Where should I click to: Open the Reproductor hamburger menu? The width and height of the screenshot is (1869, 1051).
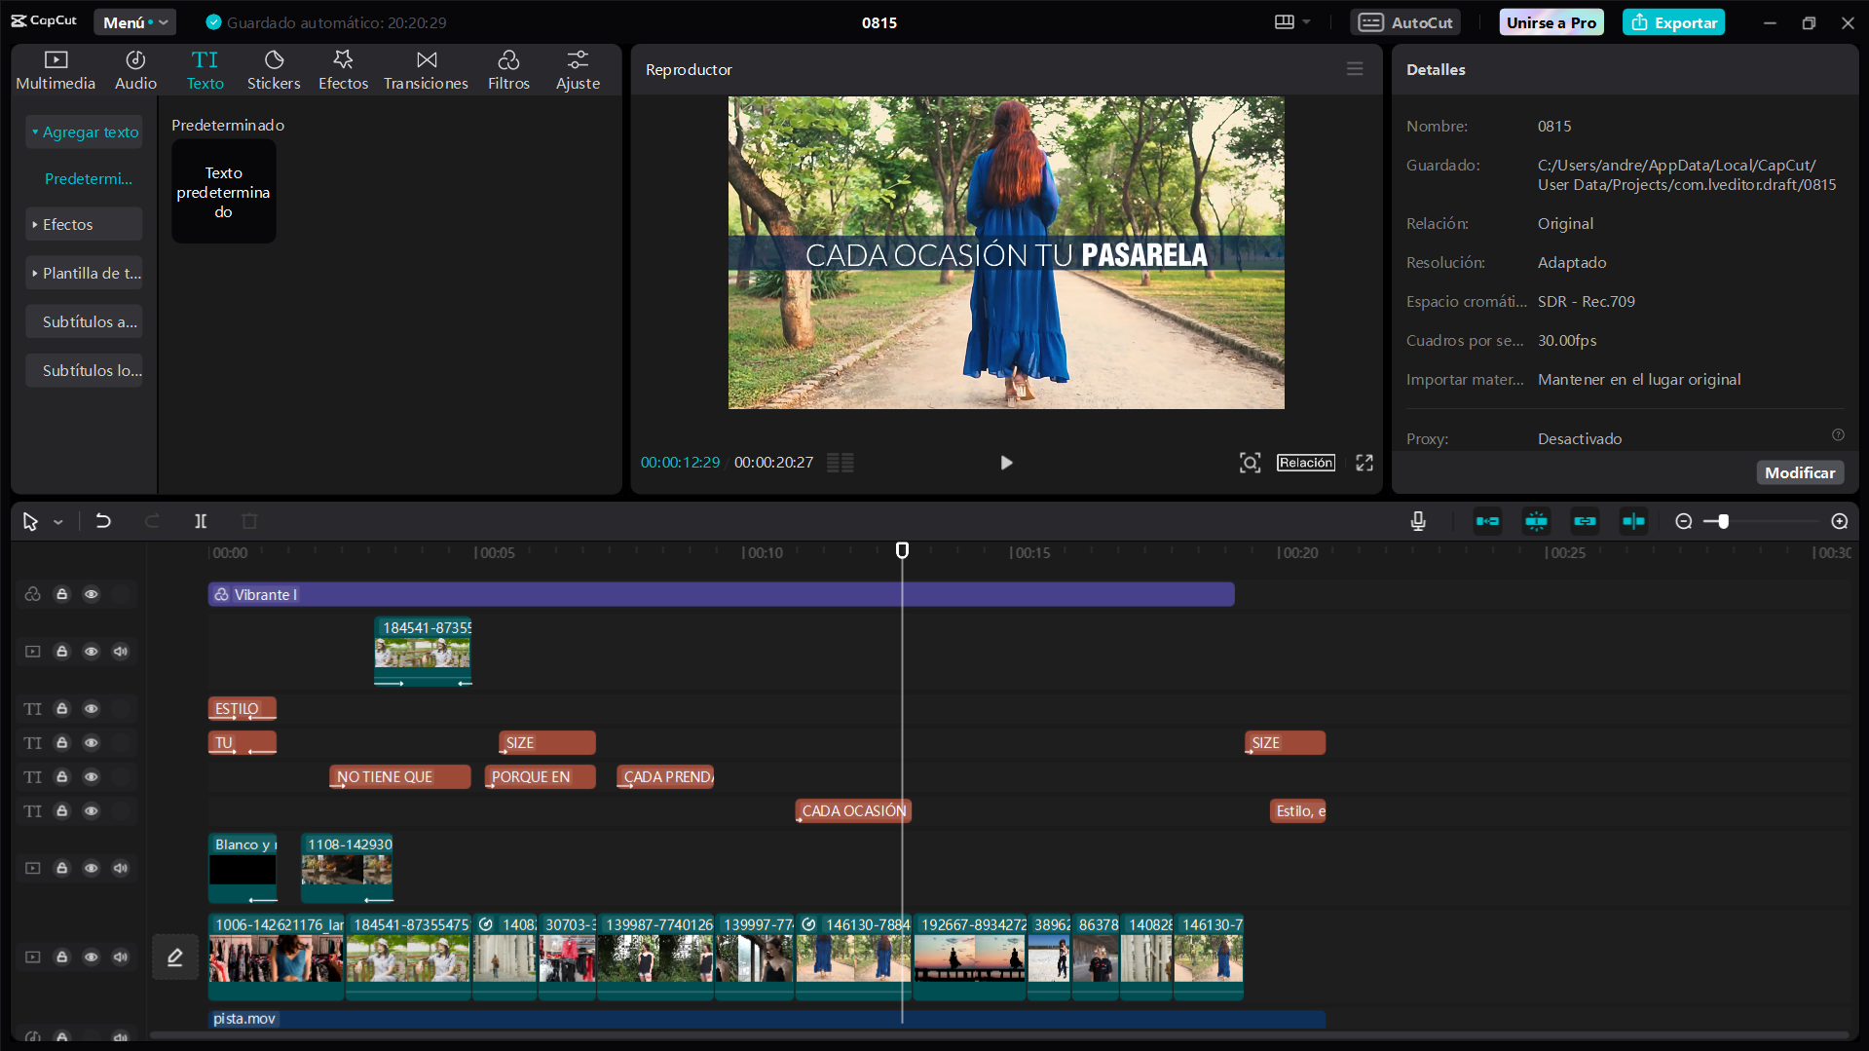point(1355,69)
